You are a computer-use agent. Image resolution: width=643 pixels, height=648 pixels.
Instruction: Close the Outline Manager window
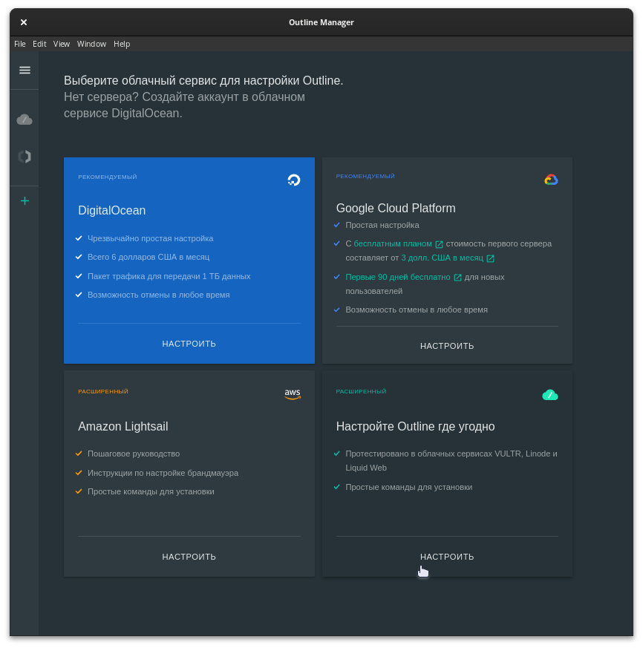click(x=24, y=22)
